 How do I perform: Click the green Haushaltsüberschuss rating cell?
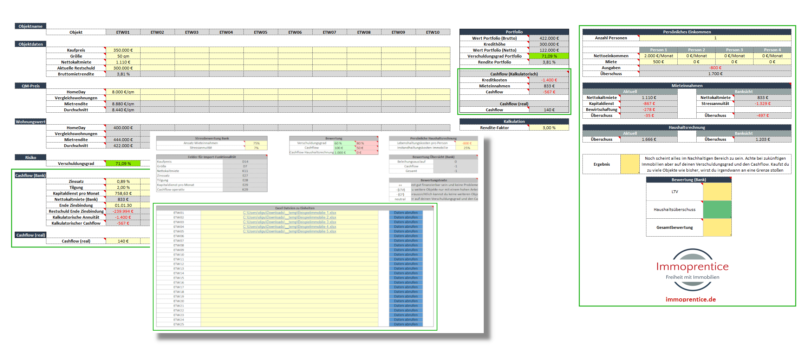pos(717,210)
